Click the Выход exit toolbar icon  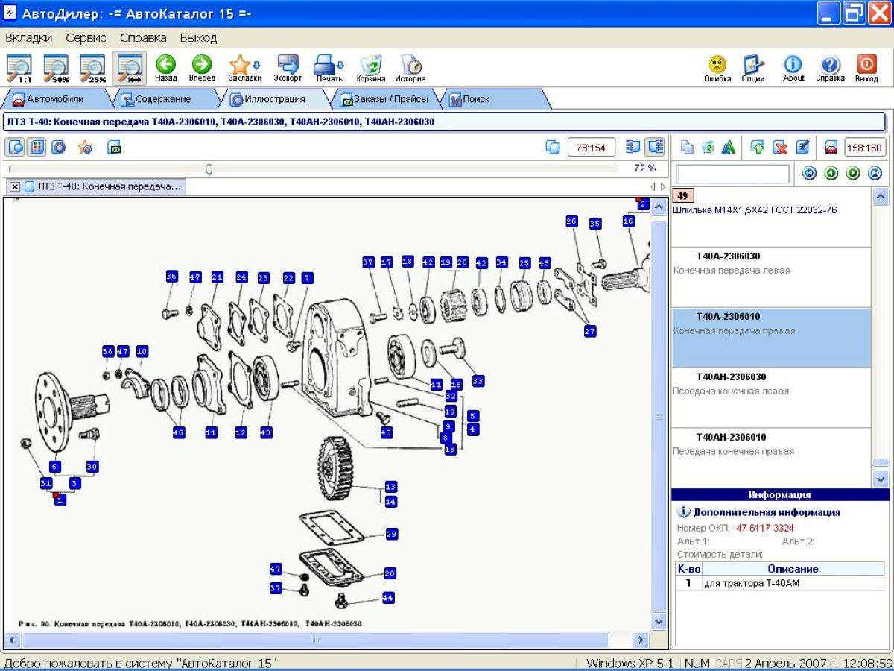866,69
